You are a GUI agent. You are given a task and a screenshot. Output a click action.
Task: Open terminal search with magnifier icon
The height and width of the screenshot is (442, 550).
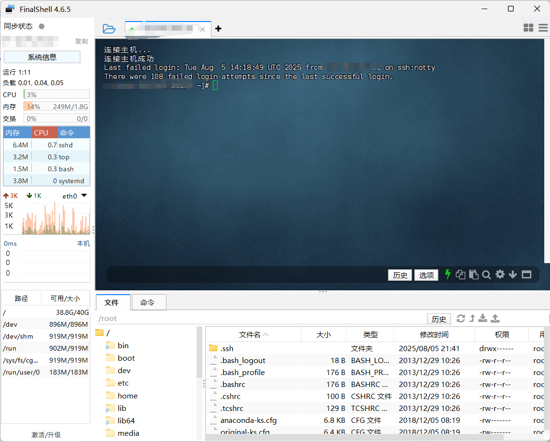(486, 275)
